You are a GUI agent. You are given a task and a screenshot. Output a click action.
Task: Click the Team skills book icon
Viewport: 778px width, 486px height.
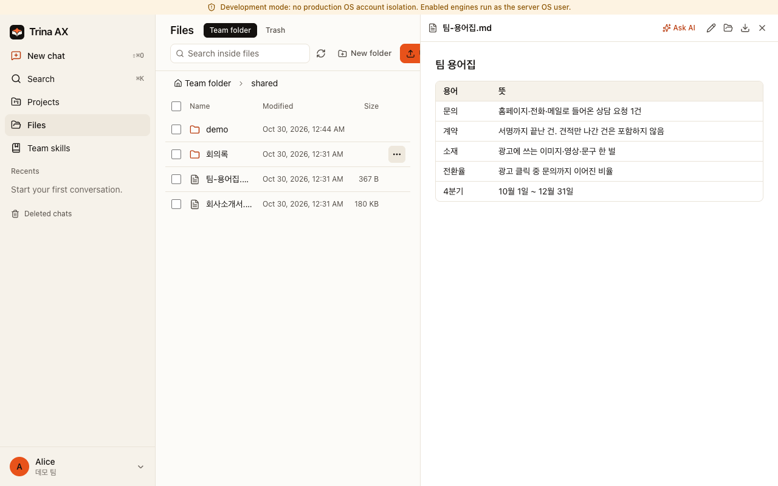click(16, 148)
